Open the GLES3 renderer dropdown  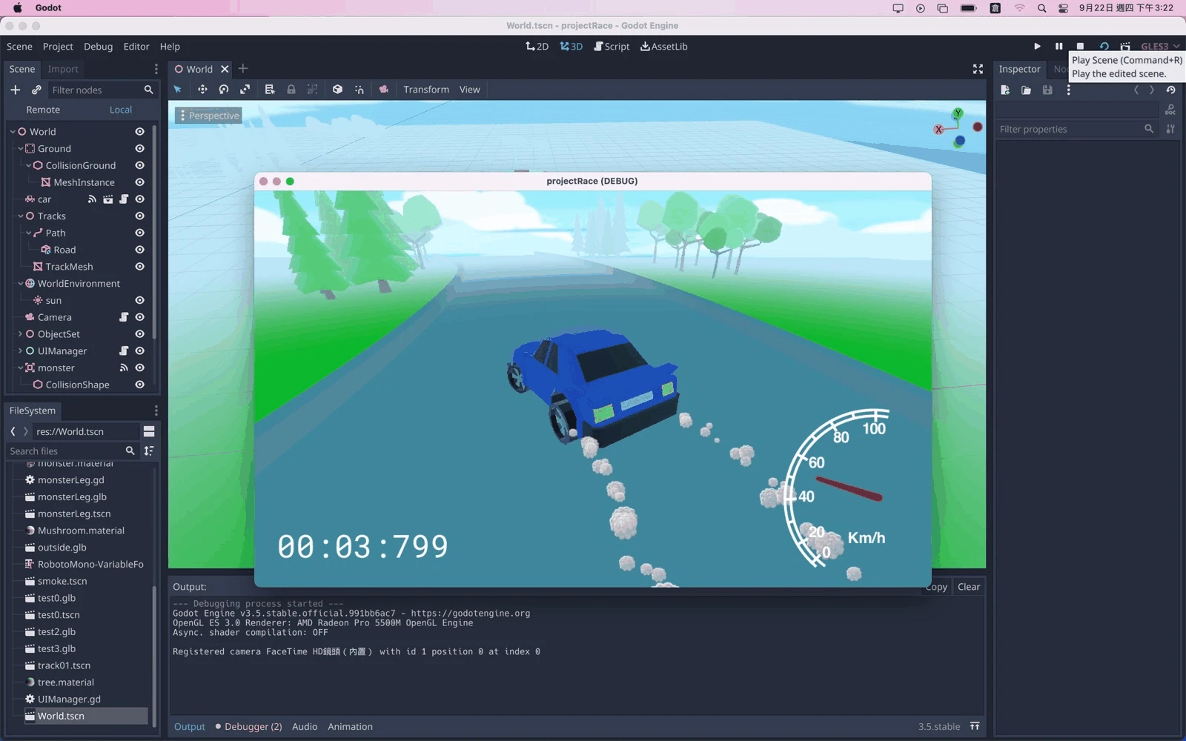[1160, 46]
